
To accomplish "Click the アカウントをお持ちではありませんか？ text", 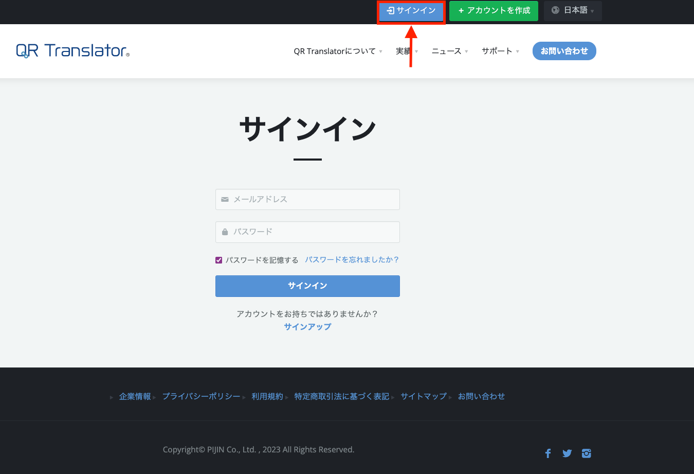I will (x=307, y=314).
